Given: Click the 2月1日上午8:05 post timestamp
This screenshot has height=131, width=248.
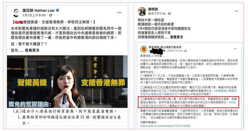Looking at the screenshot, I should point(34,15).
